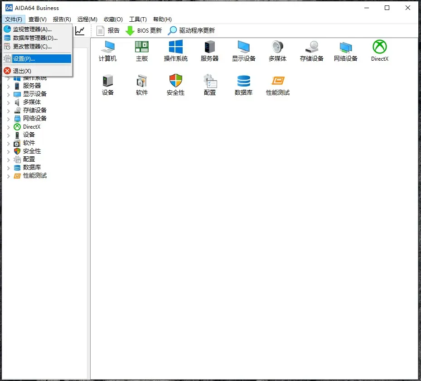Expand the 设备 tree node arrow
The width and height of the screenshot is (421, 381).
tap(8, 135)
